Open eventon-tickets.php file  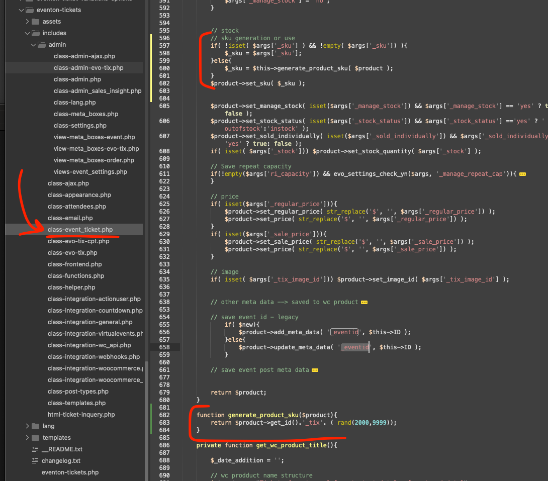[x=70, y=472]
